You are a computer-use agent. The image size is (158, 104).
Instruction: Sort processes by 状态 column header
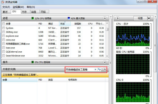(65, 24)
